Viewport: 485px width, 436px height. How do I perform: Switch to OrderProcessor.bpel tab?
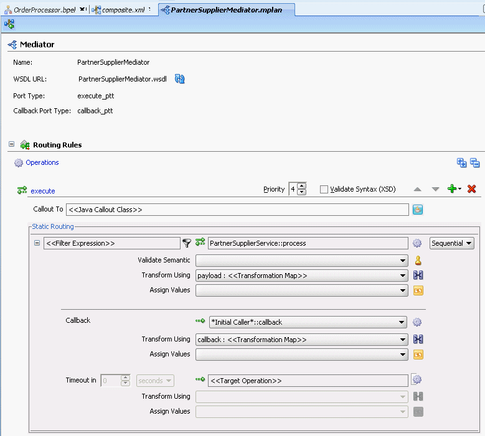tap(44, 10)
